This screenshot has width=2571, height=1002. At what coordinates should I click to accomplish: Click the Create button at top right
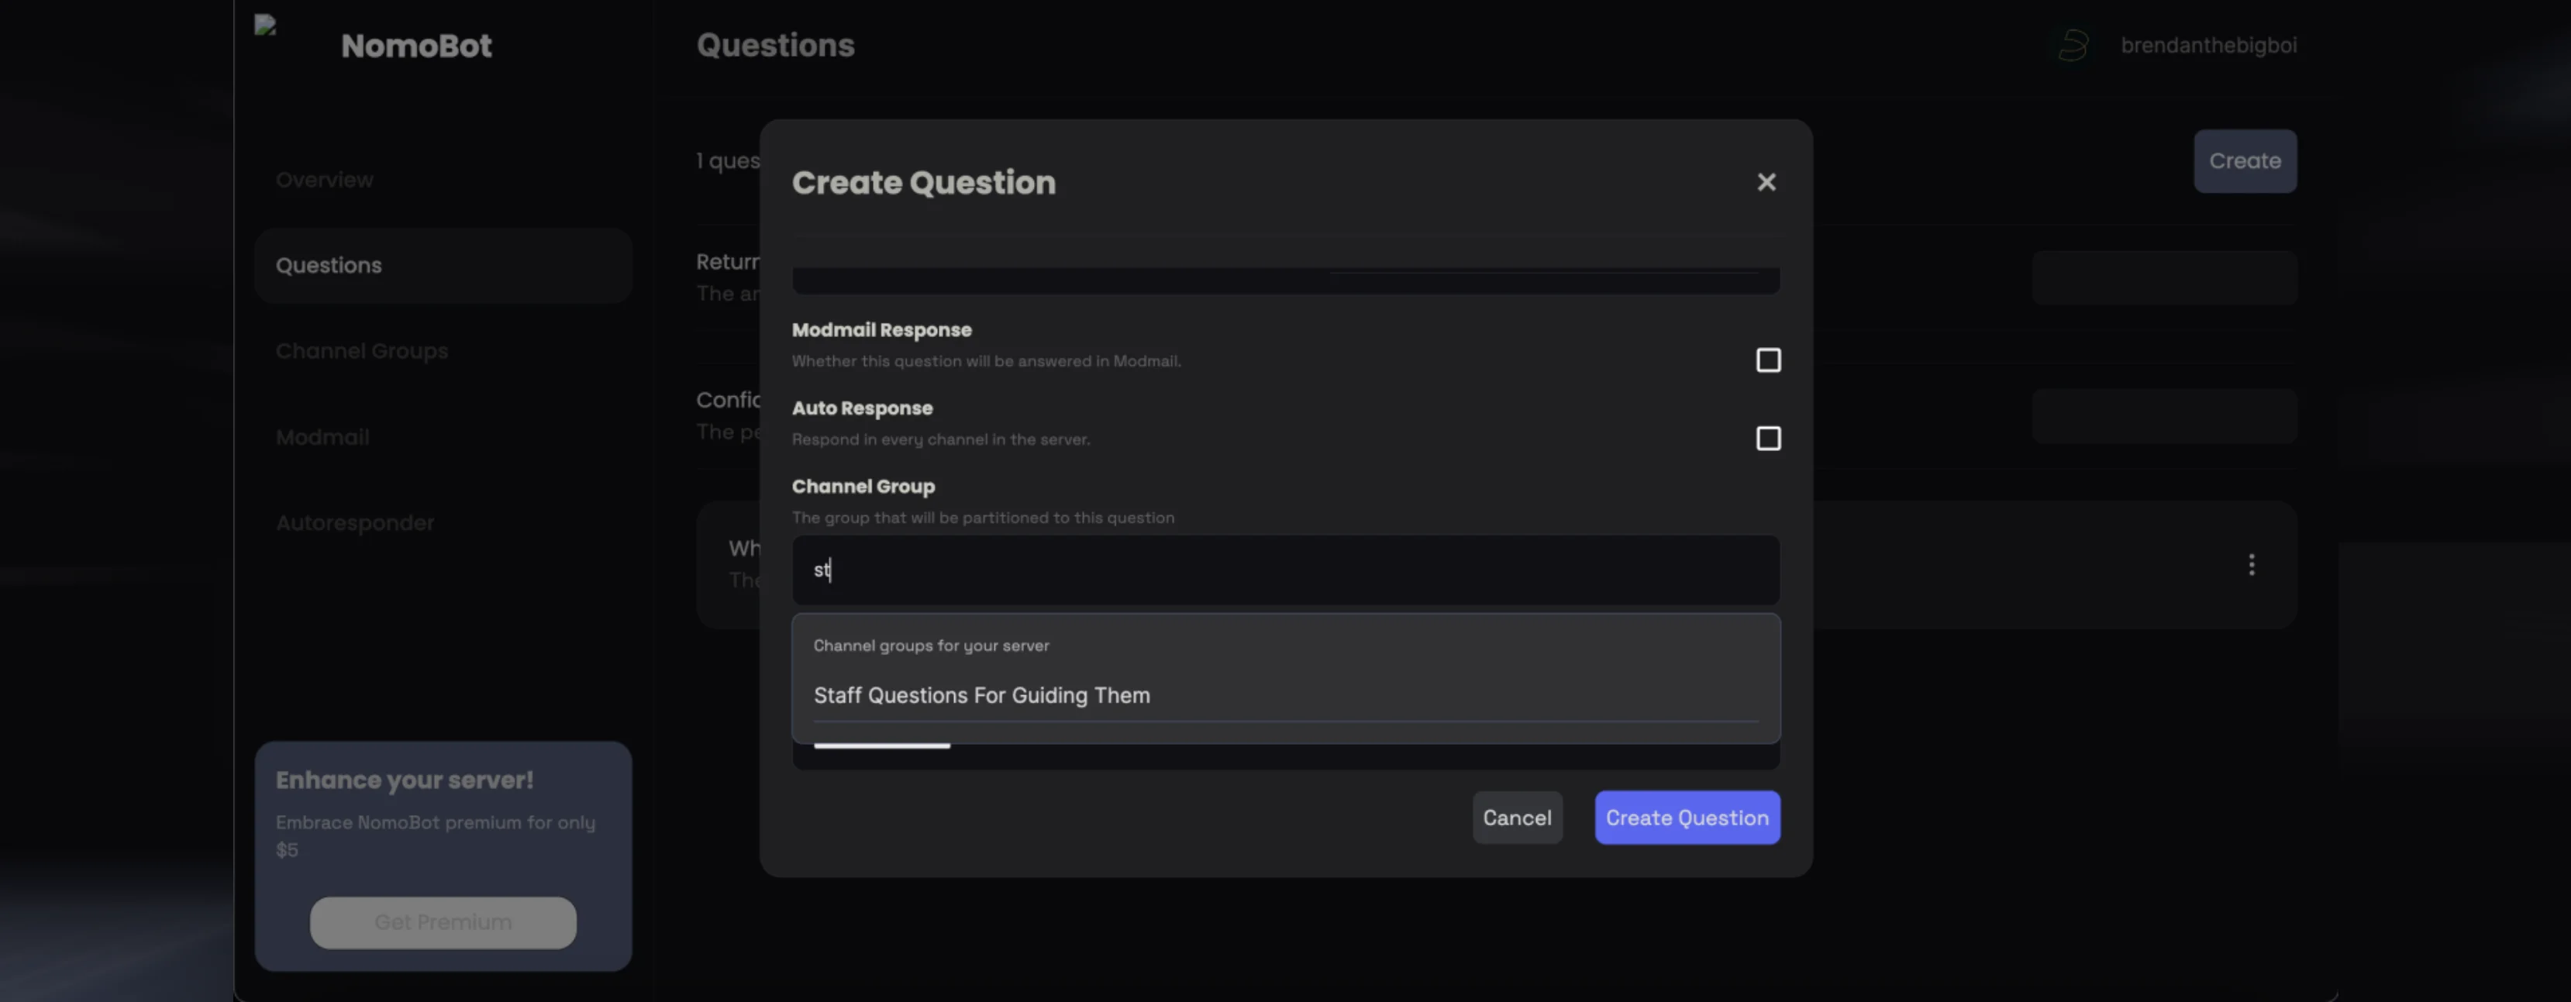pyautogui.click(x=2244, y=160)
